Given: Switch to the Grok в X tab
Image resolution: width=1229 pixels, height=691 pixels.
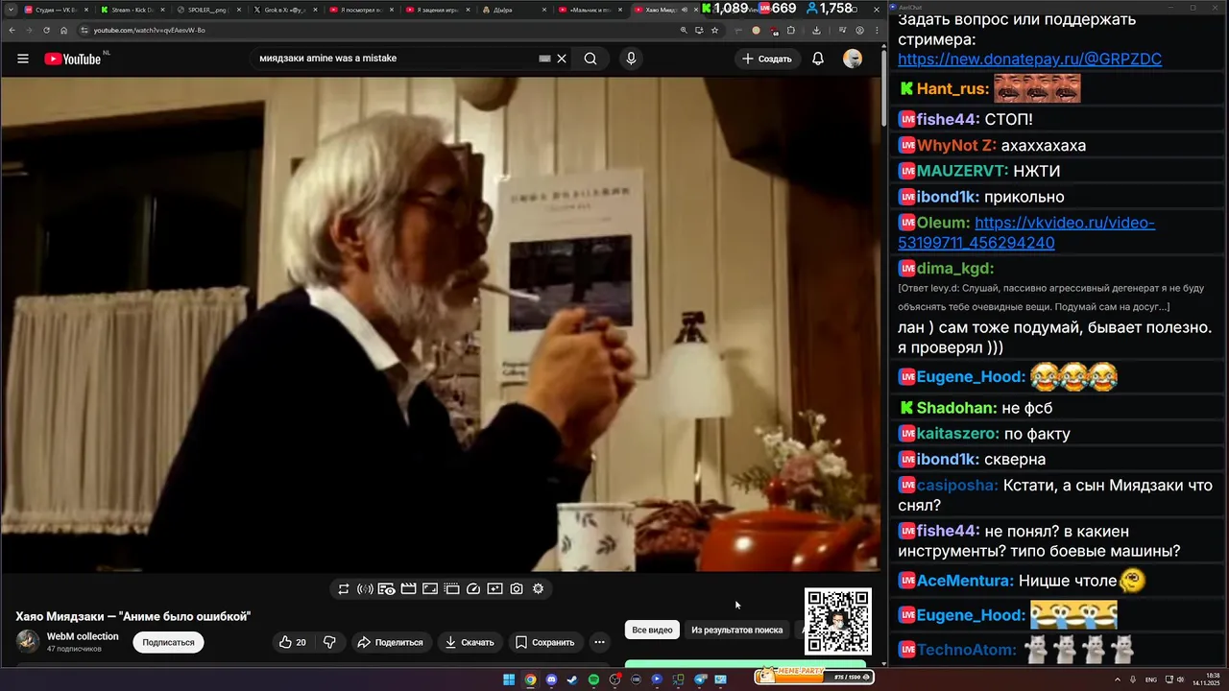Looking at the screenshot, I should click(x=283, y=10).
